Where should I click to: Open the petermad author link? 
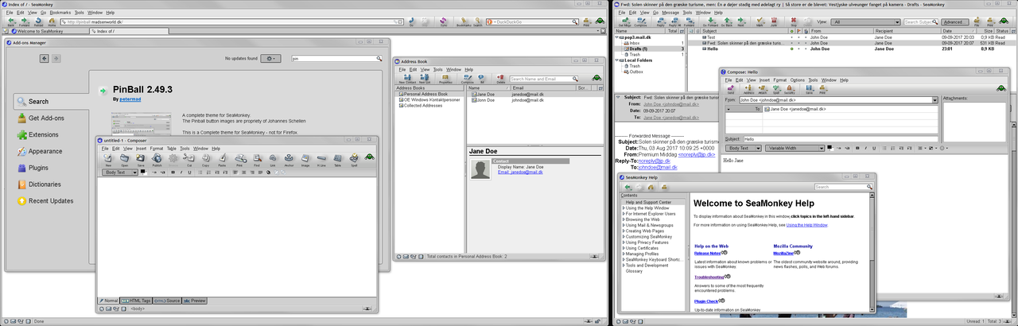point(130,99)
